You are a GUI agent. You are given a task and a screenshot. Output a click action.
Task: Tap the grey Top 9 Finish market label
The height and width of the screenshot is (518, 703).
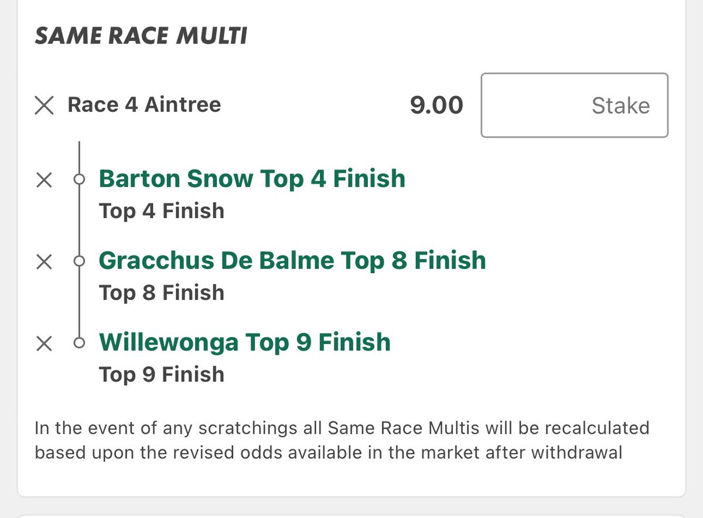[162, 374]
